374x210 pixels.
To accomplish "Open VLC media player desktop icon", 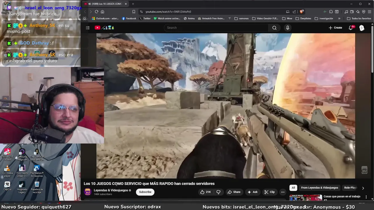I will (x=7, y=171).
